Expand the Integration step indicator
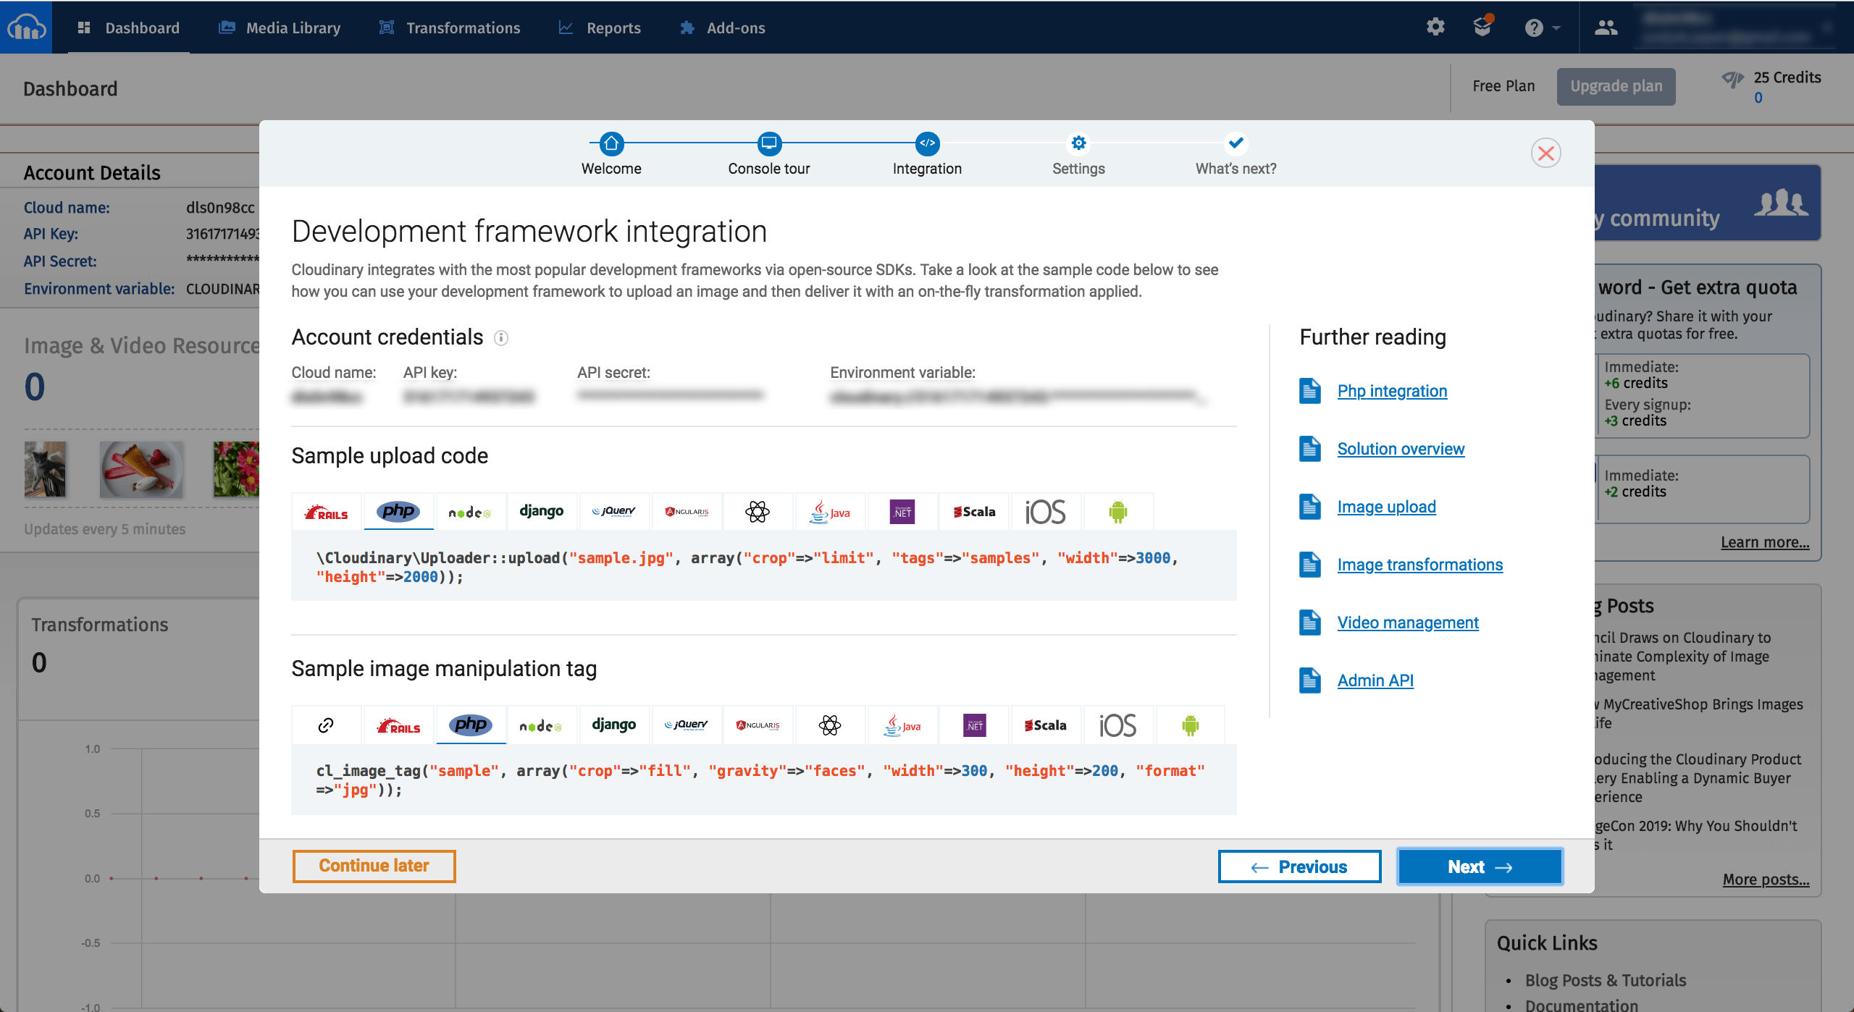1854x1012 pixels. pos(928,145)
